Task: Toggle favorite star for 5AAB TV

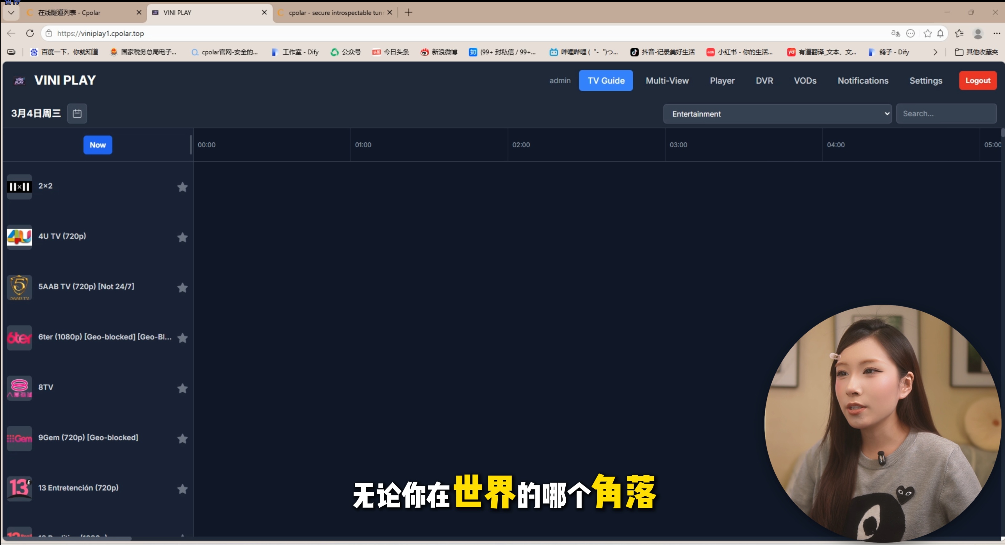Action: click(182, 288)
